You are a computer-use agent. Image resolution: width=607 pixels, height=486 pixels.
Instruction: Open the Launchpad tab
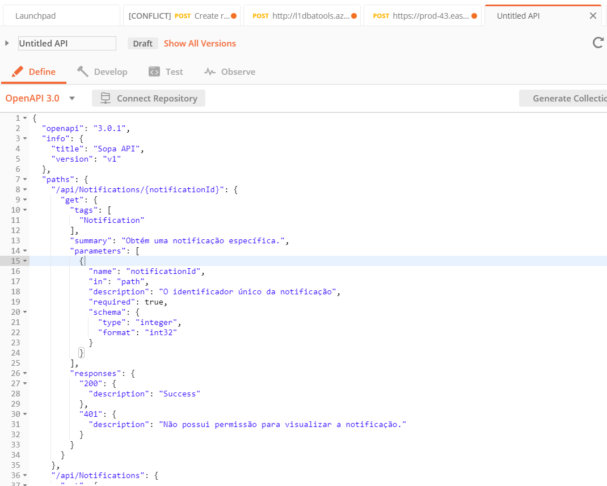36,15
